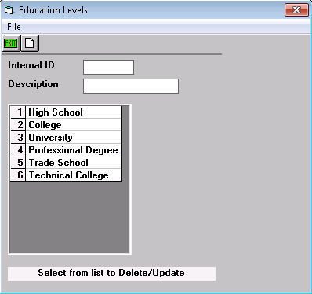312x294 pixels.
Task: Click the Description input field
Action: (x=131, y=86)
